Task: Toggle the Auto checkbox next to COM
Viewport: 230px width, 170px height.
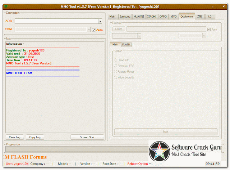Action: coord(93,30)
